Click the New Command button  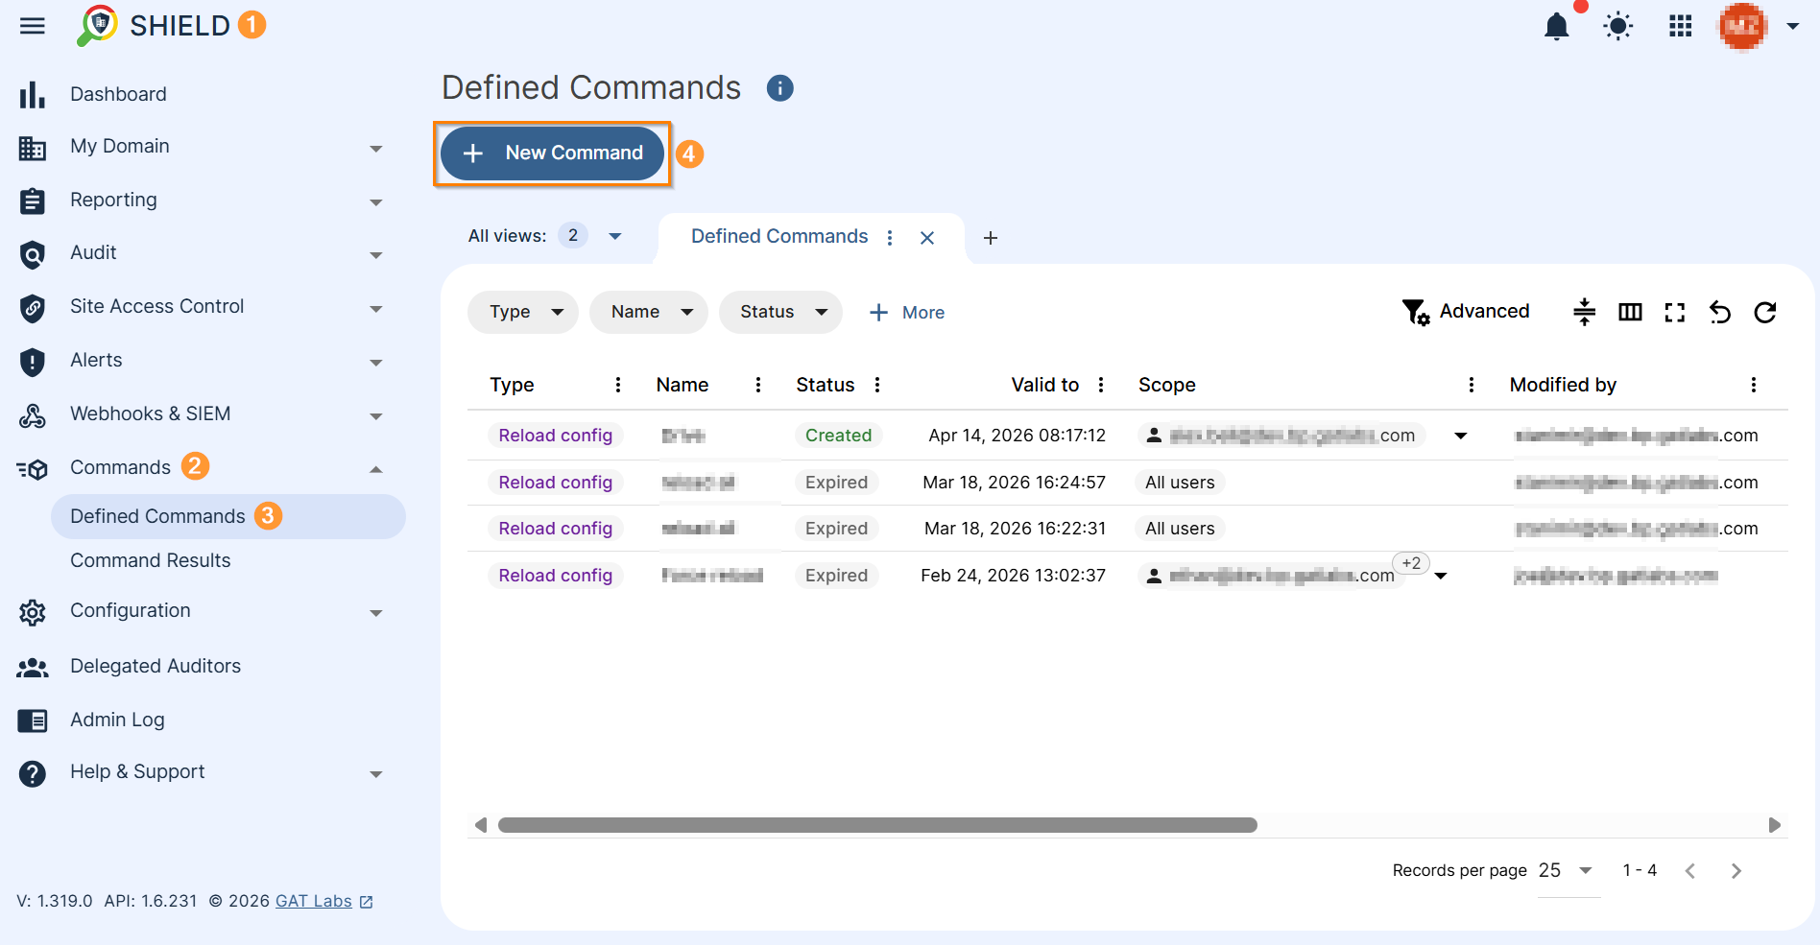point(552,153)
